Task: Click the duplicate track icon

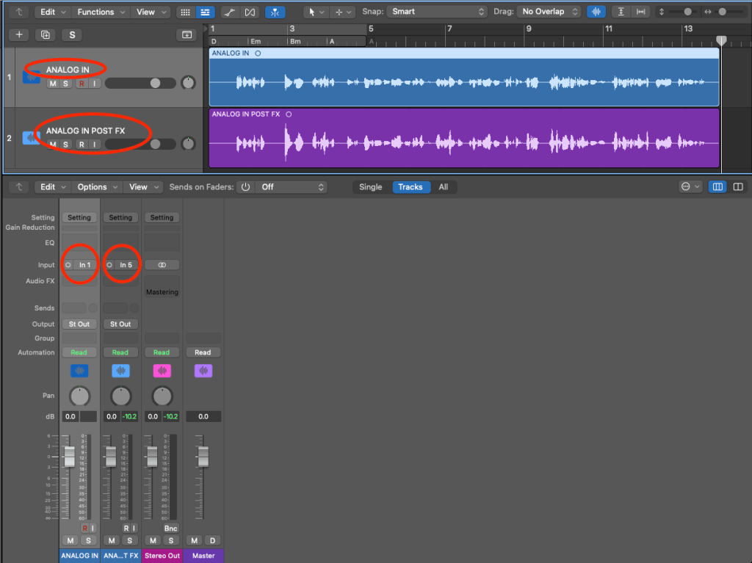Action: 46,34
